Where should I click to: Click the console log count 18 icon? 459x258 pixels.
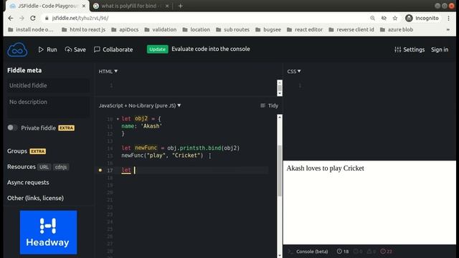point(343,252)
